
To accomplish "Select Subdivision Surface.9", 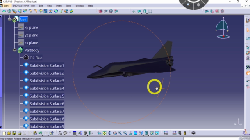I will (x=47, y=126).
